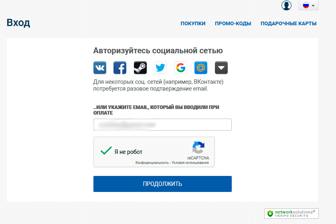This screenshot has width=336, height=224.
Task: Click the email address input field
Action: [162, 125]
